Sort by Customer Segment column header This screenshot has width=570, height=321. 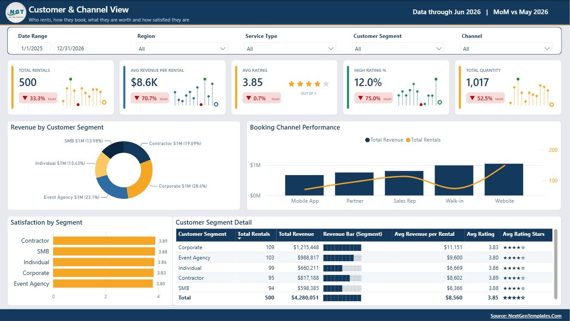206,235
